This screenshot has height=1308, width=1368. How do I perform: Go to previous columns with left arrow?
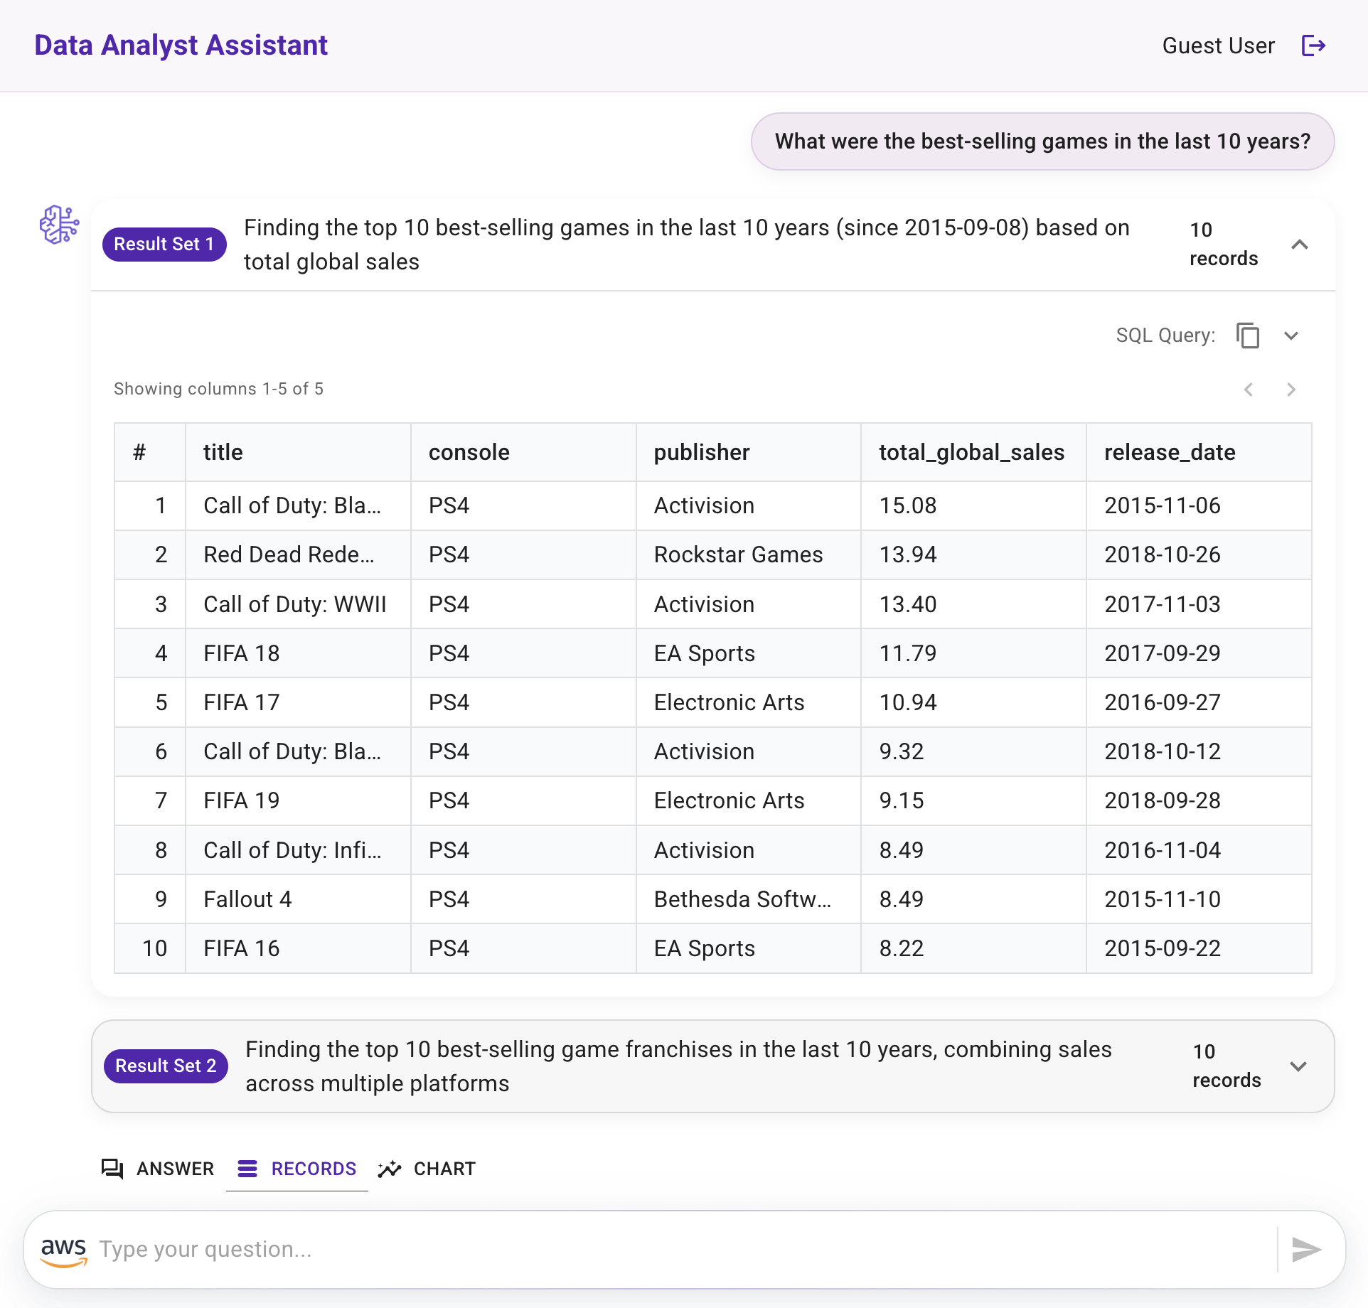click(1249, 390)
